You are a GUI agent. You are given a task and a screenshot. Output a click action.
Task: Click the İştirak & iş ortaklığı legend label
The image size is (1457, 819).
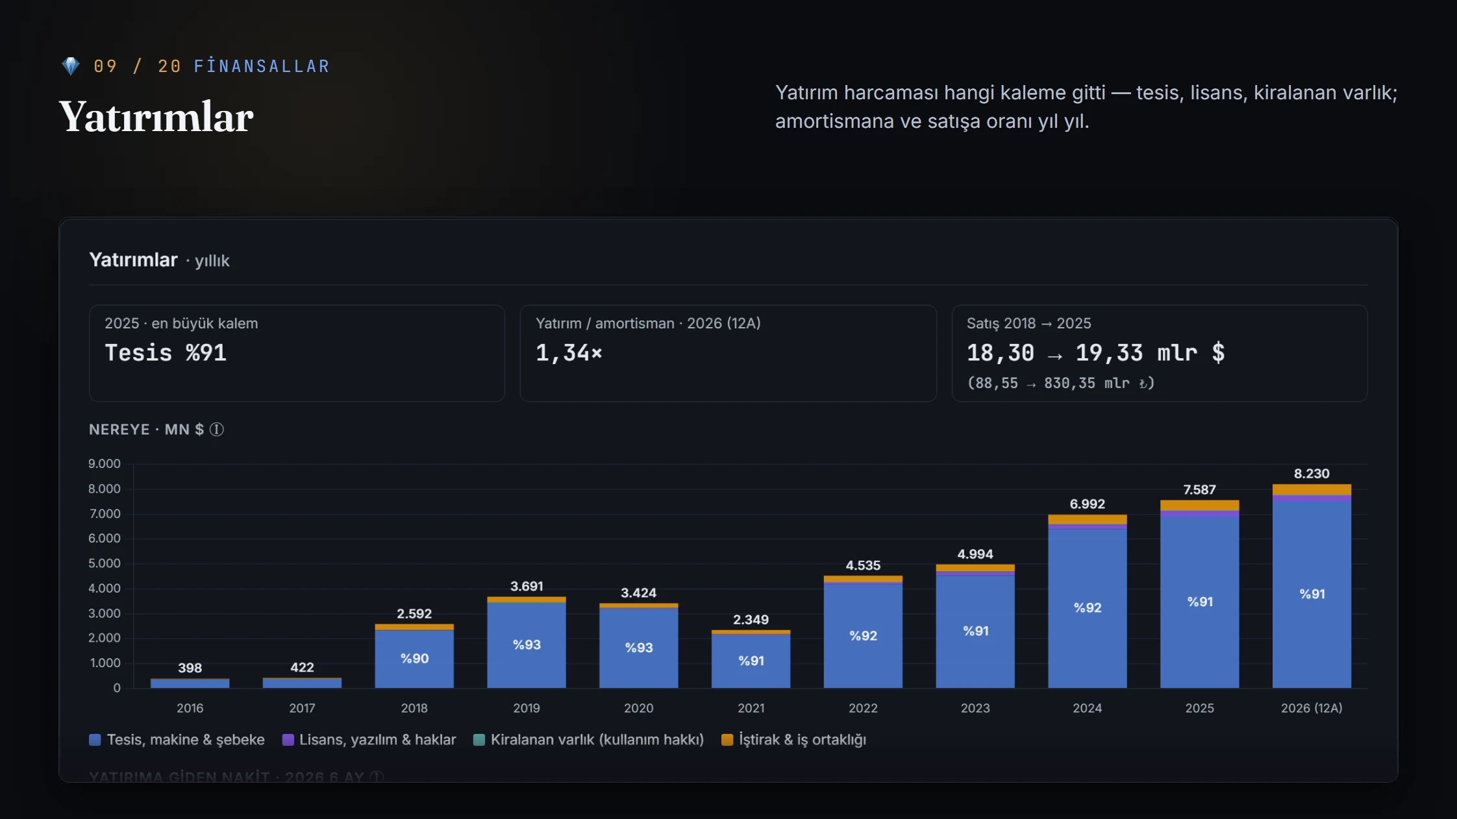[x=803, y=740]
